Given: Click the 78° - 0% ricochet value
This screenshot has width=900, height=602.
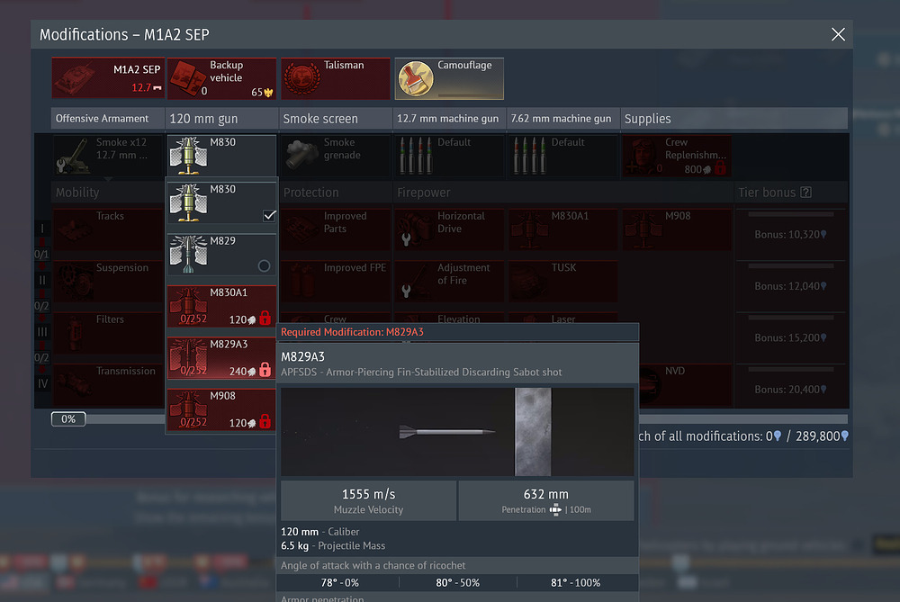Looking at the screenshot, I should click(340, 582).
